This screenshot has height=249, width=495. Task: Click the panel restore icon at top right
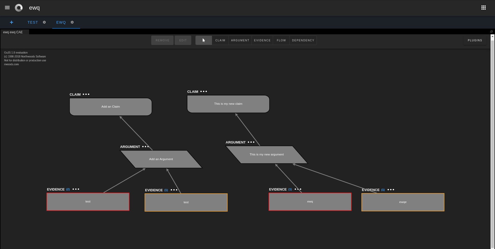[492, 32]
